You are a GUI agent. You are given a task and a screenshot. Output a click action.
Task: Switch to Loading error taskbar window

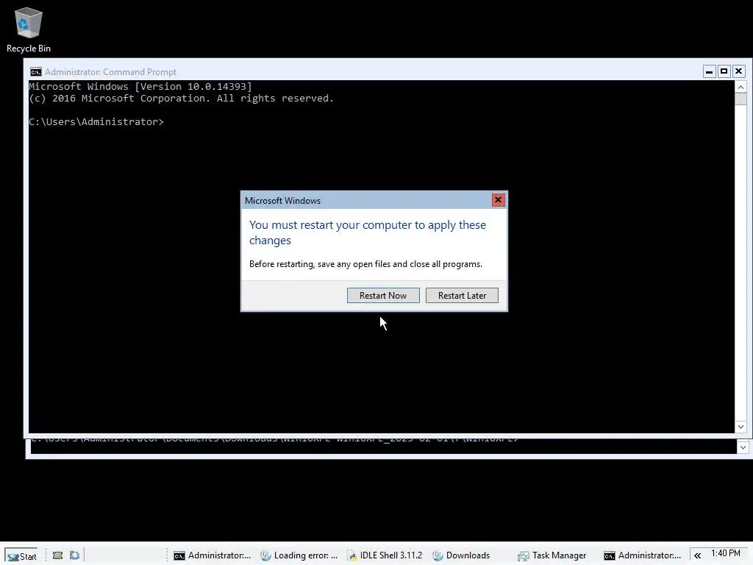click(x=299, y=555)
